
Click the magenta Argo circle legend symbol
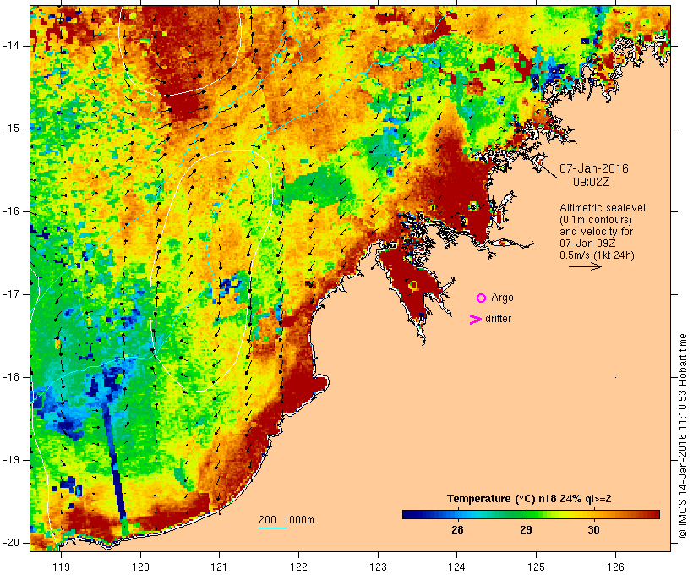pyautogui.click(x=482, y=298)
